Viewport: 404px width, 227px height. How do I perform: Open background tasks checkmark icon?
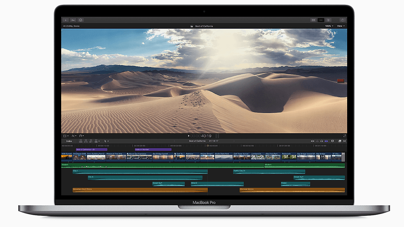80,20
